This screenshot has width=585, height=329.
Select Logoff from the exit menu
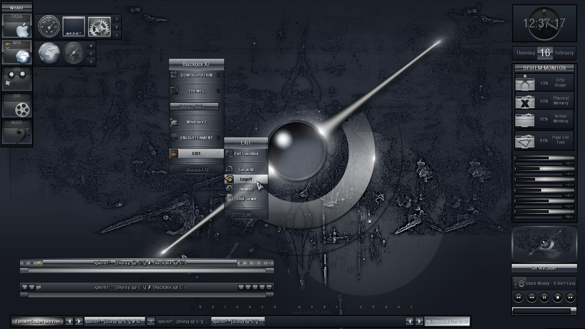tap(246, 179)
